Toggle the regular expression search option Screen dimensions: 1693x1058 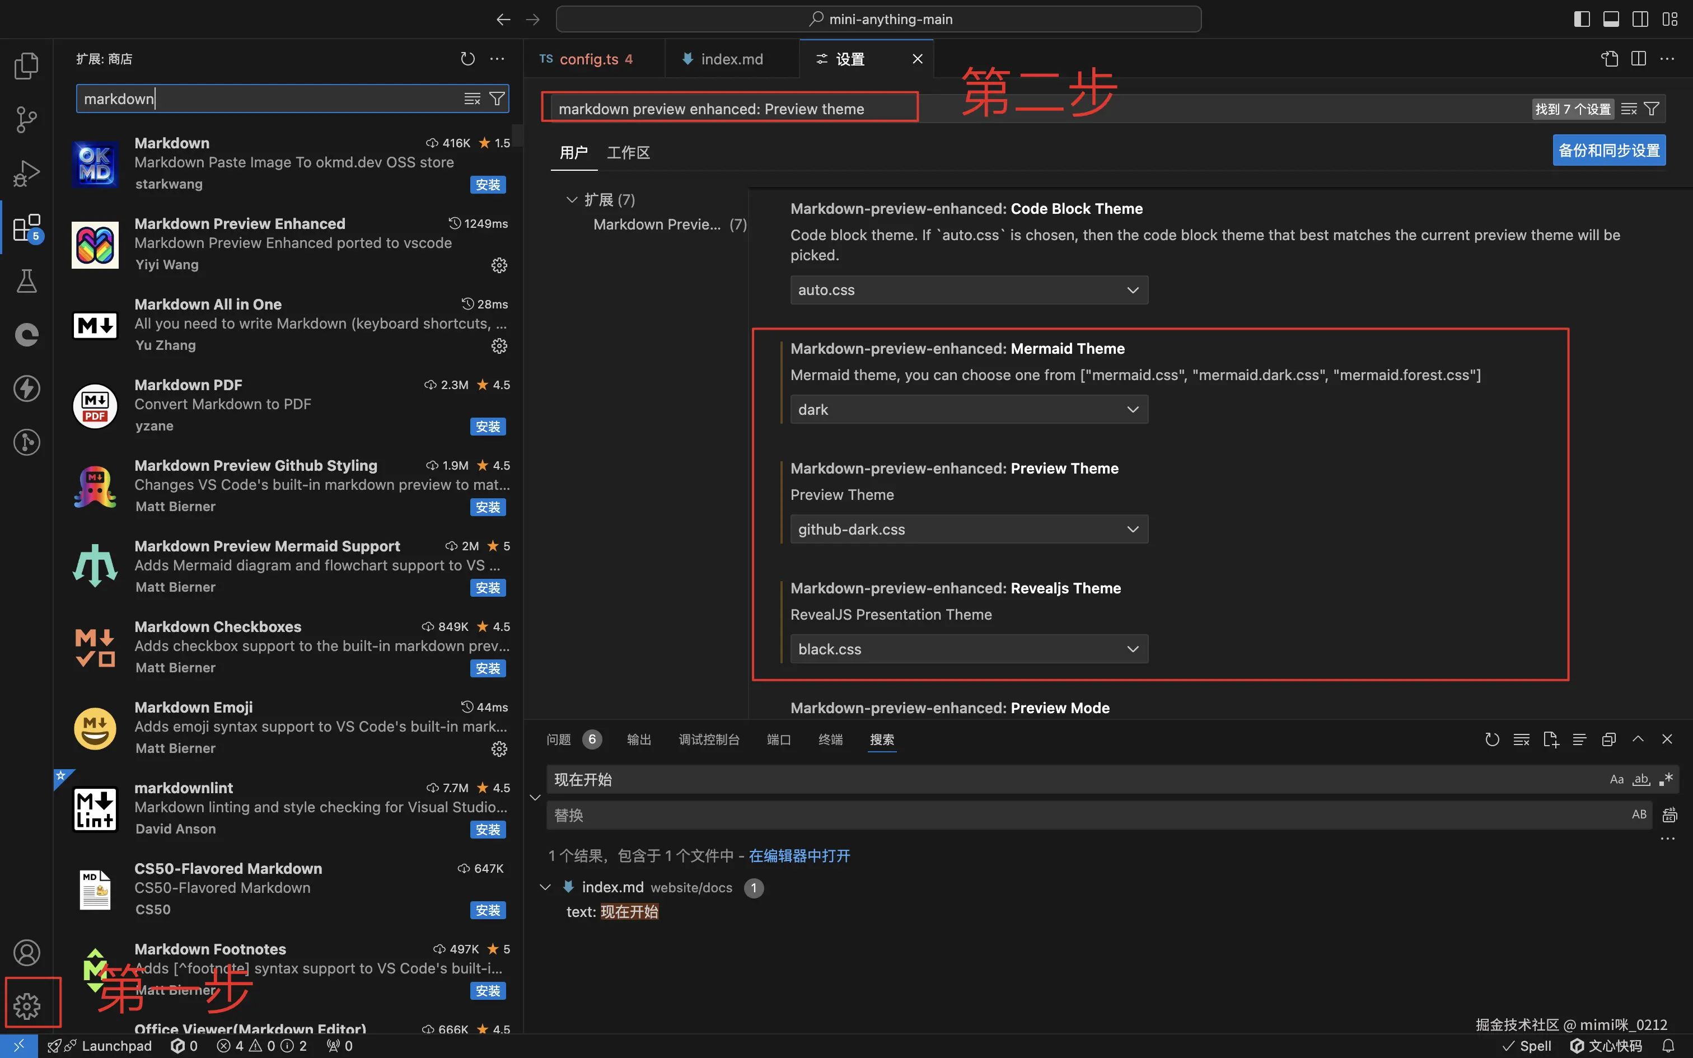click(x=1666, y=779)
